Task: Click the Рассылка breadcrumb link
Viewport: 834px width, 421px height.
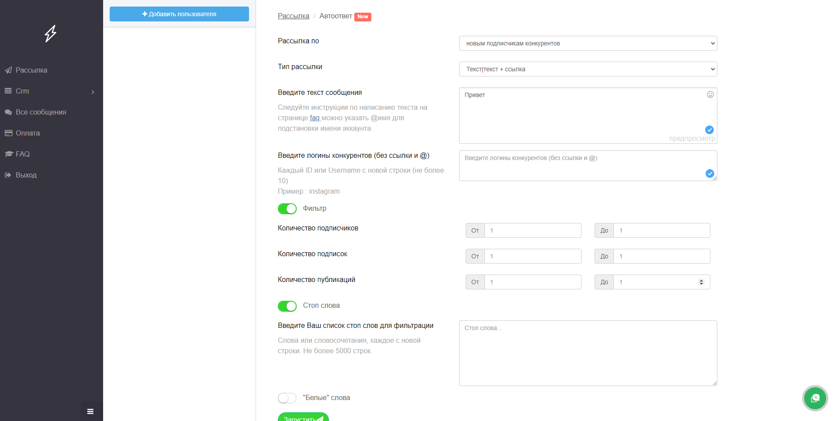Action: click(294, 16)
